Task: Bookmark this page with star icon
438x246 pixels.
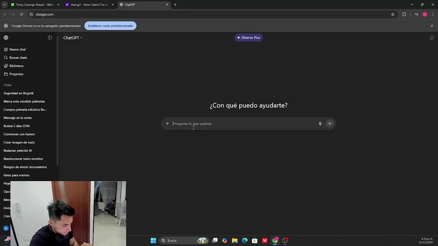Action: point(393,14)
